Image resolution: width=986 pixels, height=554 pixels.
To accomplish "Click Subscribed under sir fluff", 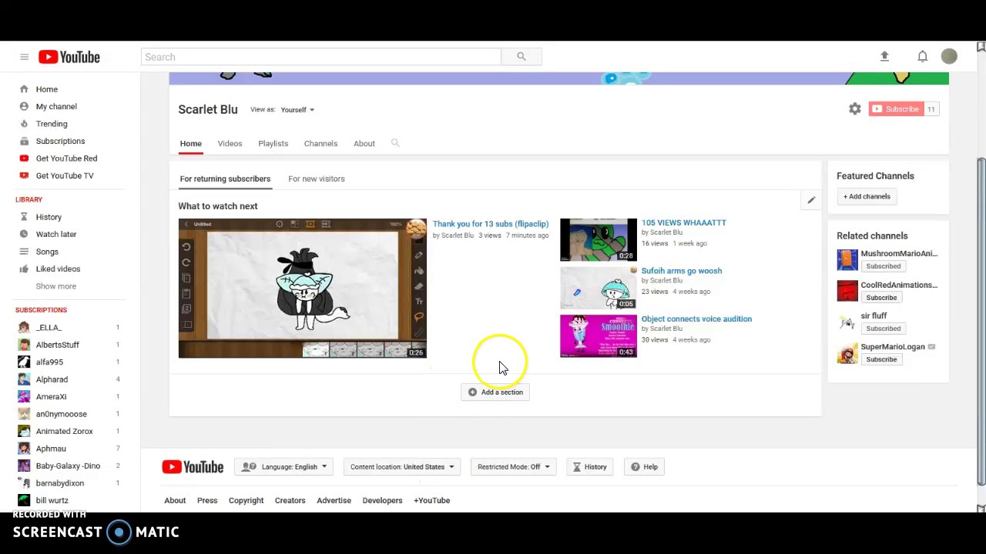I will click(x=883, y=329).
